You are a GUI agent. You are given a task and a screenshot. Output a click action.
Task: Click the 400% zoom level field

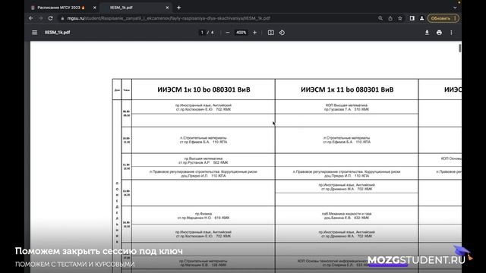241,33
